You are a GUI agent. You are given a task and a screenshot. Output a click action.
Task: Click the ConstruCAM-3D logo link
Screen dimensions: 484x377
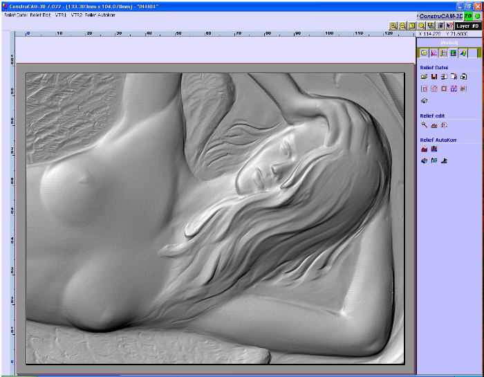(440, 15)
